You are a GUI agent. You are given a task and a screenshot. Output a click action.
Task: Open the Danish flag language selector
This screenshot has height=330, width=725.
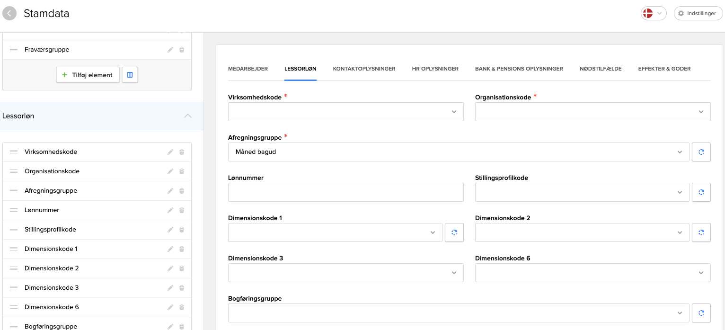click(x=653, y=13)
